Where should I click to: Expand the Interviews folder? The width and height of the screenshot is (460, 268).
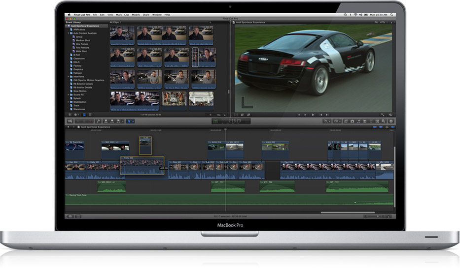[69, 77]
